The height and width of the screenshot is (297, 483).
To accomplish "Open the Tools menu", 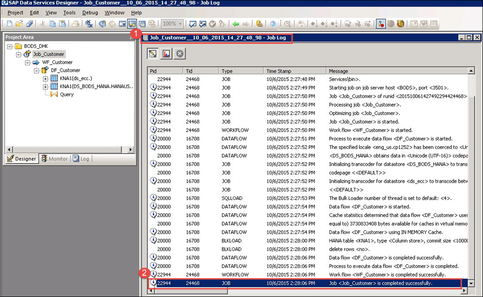I will click(69, 12).
